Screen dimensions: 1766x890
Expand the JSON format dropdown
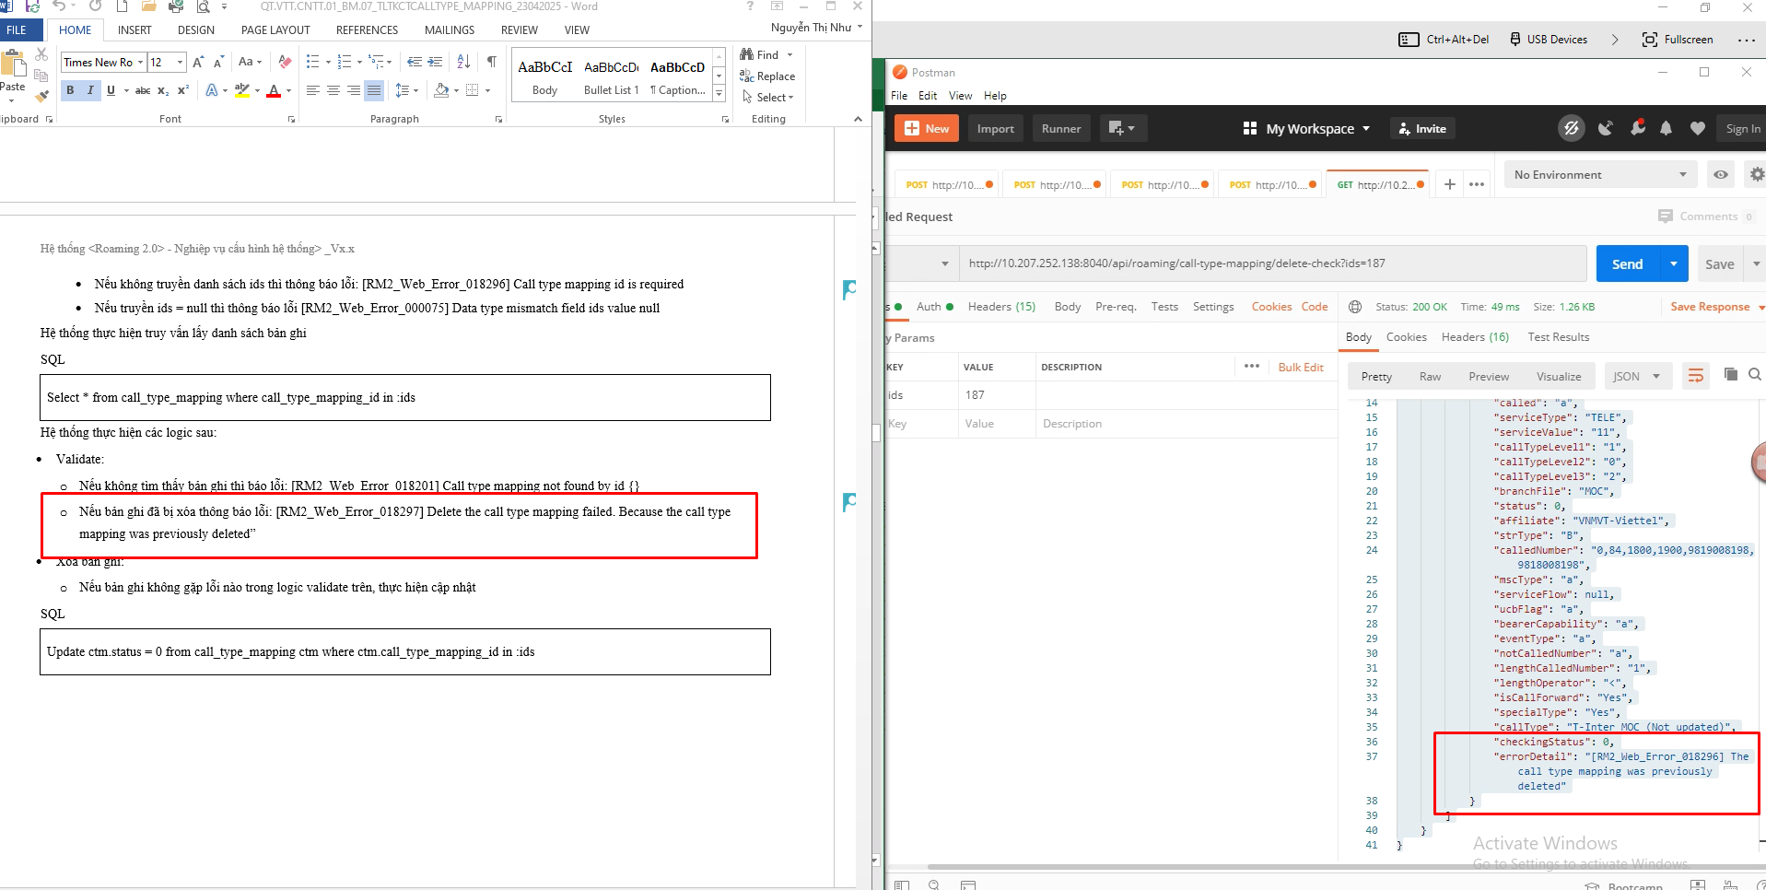pos(1638,376)
